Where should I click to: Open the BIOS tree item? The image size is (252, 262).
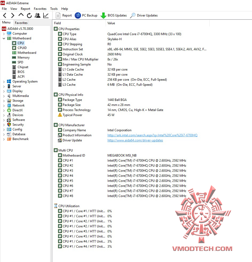pos(18,72)
